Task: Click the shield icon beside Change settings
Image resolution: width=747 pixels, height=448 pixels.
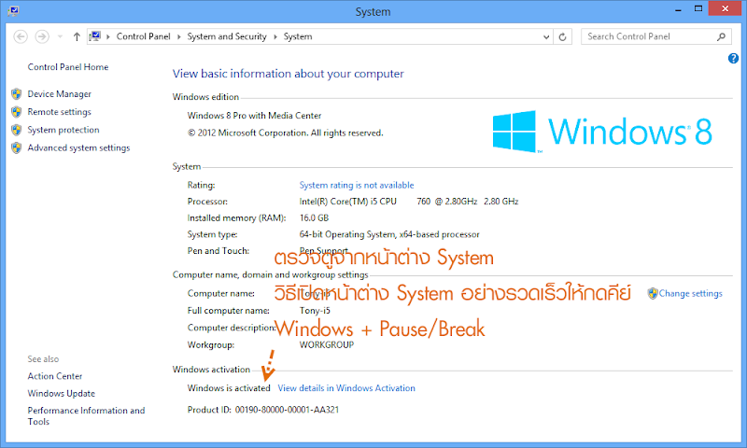Action: click(653, 294)
